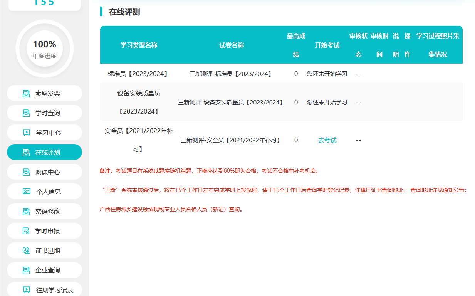
Task: Open 学习中心 from the sidebar
Action: coord(44,133)
